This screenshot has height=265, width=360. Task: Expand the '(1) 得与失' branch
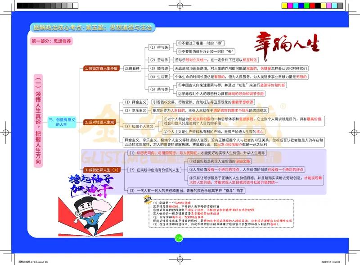point(159,48)
